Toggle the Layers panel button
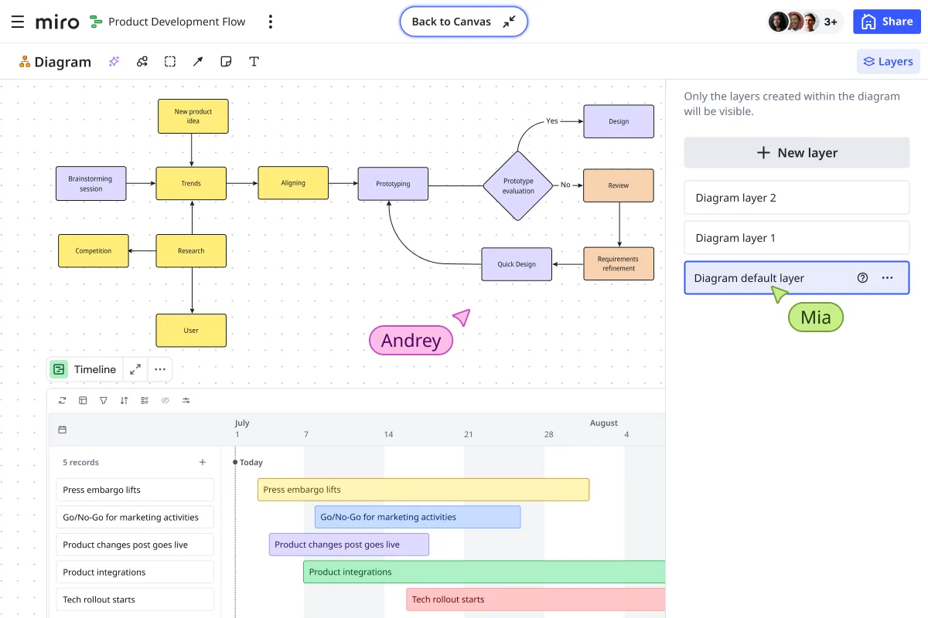 point(888,62)
